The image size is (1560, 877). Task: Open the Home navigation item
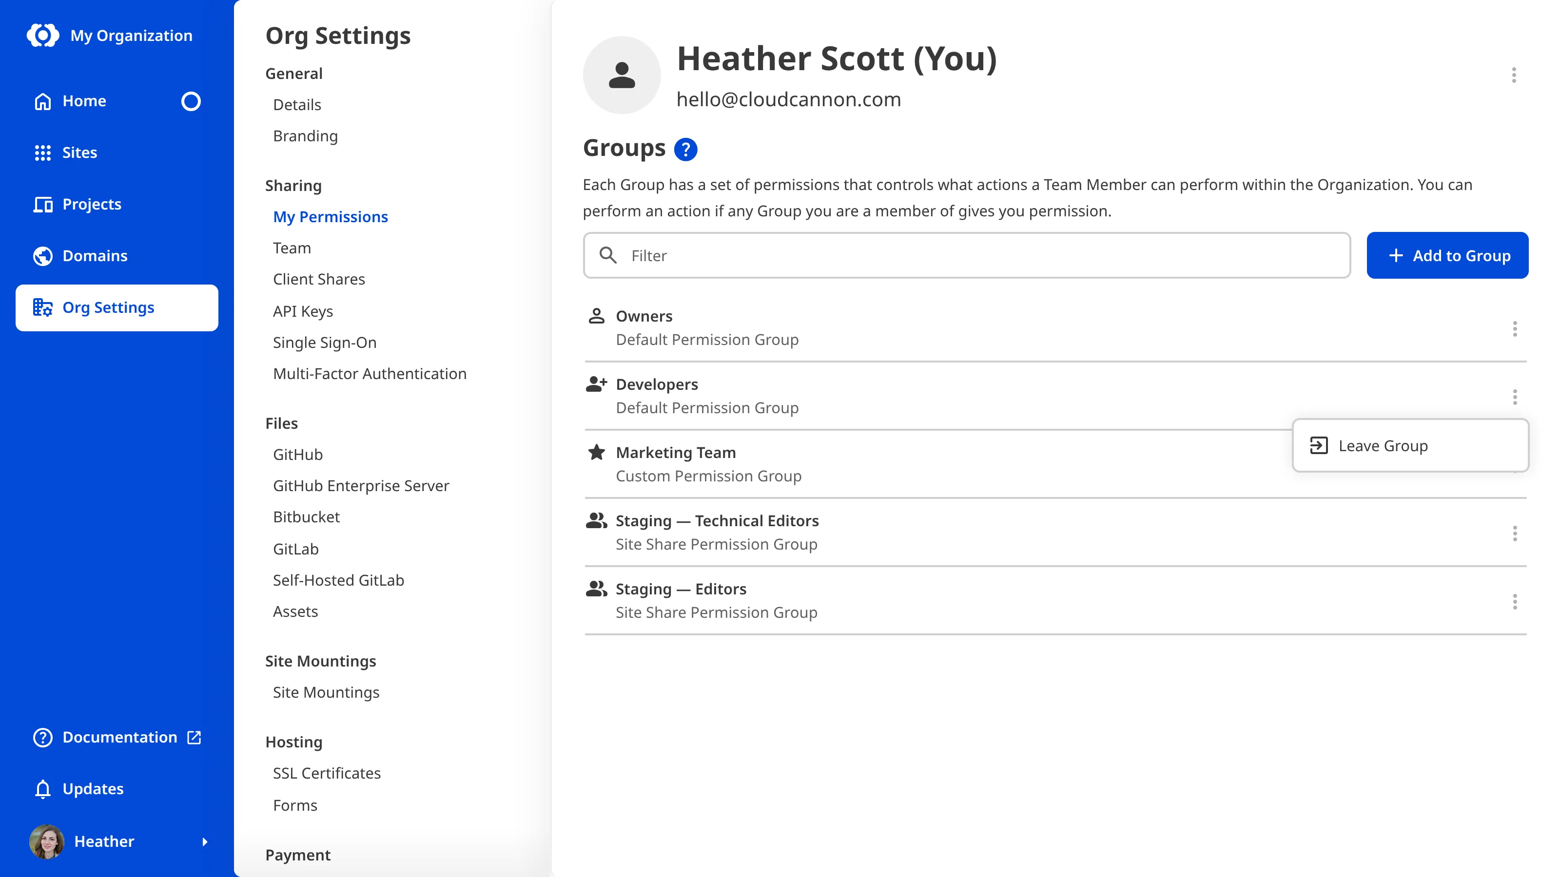(x=117, y=101)
